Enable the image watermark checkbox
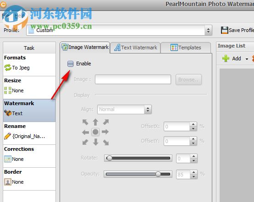This screenshot has height=202, width=254. [70, 64]
